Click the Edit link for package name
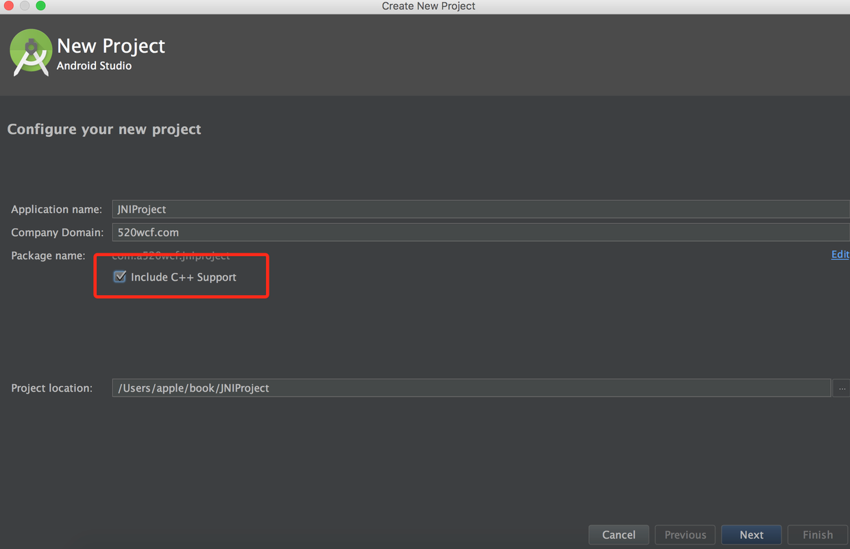This screenshot has width=850, height=549. 840,254
